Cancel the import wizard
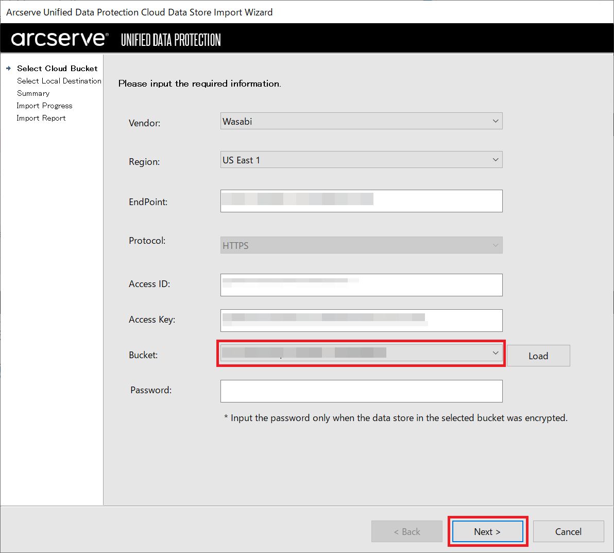The width and height of the screenshot is (614, 553). click(568, 531)
